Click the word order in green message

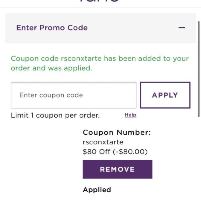point(20,68)
